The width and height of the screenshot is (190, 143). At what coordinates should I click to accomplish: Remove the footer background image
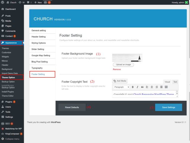coord(117,69)
